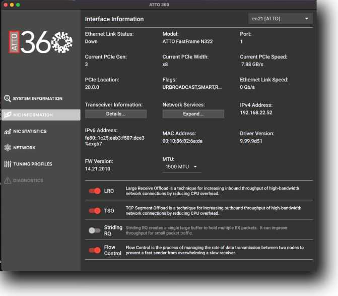Open the 1500 MTU dropdown
The width and height of the screenshot is (338, 296).
(x=182, y=167)
